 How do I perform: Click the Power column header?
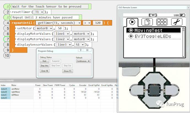pyautogui.click(x=38, y=85)
